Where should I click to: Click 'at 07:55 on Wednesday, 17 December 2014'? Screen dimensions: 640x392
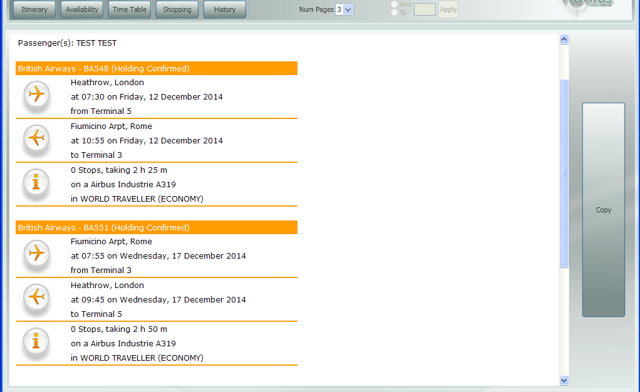158,255
